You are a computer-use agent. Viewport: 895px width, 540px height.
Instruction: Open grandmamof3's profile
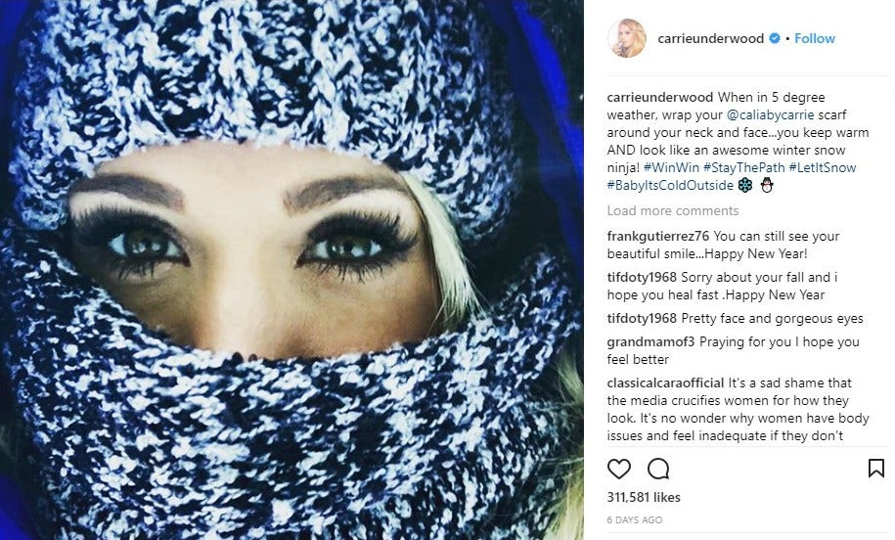point(650,342)
